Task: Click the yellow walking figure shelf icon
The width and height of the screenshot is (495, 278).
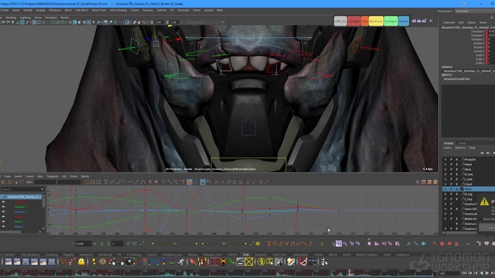Action: tap(261, 262)
